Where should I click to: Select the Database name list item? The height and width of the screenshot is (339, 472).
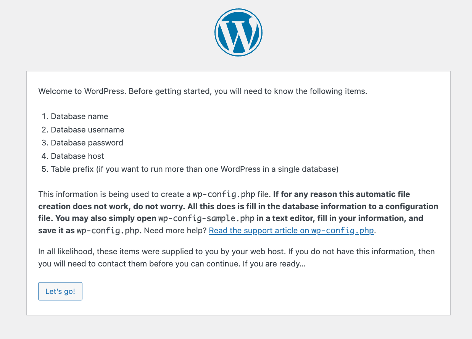click(x=79, y=116)
